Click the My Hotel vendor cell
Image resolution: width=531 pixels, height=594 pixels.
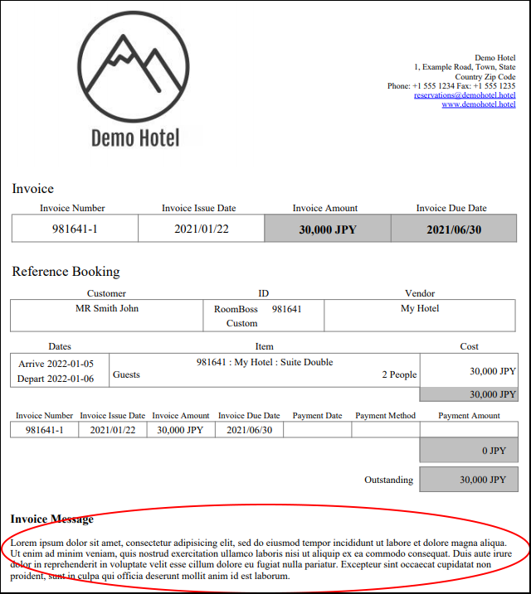pyautogui.click(x=420, y=308)
